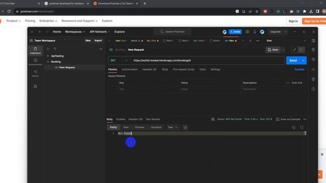This screenshot has height=183, width=326.
Task: Open the Upgrade dropdown arrow
Action: [286, 32]
